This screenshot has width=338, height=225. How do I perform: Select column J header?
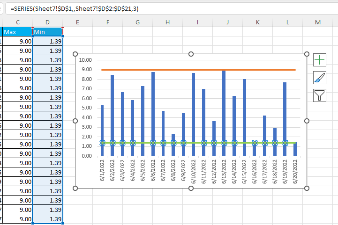tap(228, 22)
